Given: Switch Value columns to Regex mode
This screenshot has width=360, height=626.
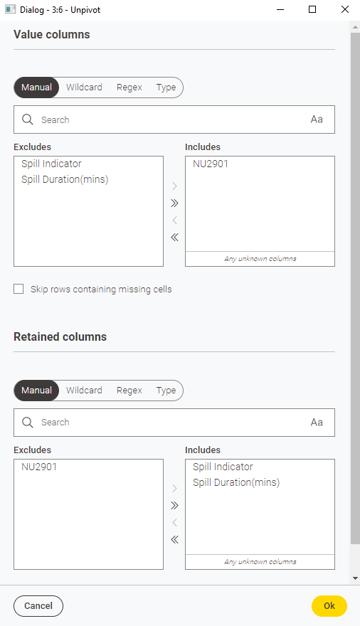Looking at the screenshot, I should pos(129,87).
